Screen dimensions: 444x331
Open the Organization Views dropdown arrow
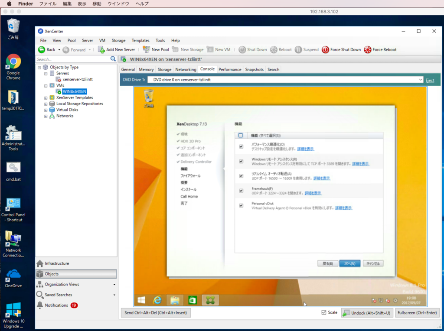(x=114, y=285)
